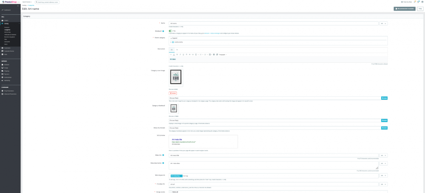
Task: Click the Bold editor icon
Action: [x=177, y=54]
